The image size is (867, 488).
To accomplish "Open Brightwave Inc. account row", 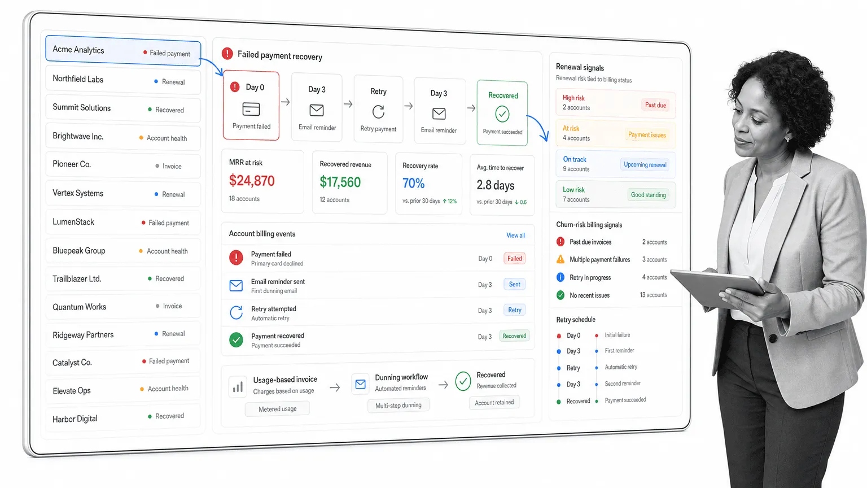I will tap(123, 137).
